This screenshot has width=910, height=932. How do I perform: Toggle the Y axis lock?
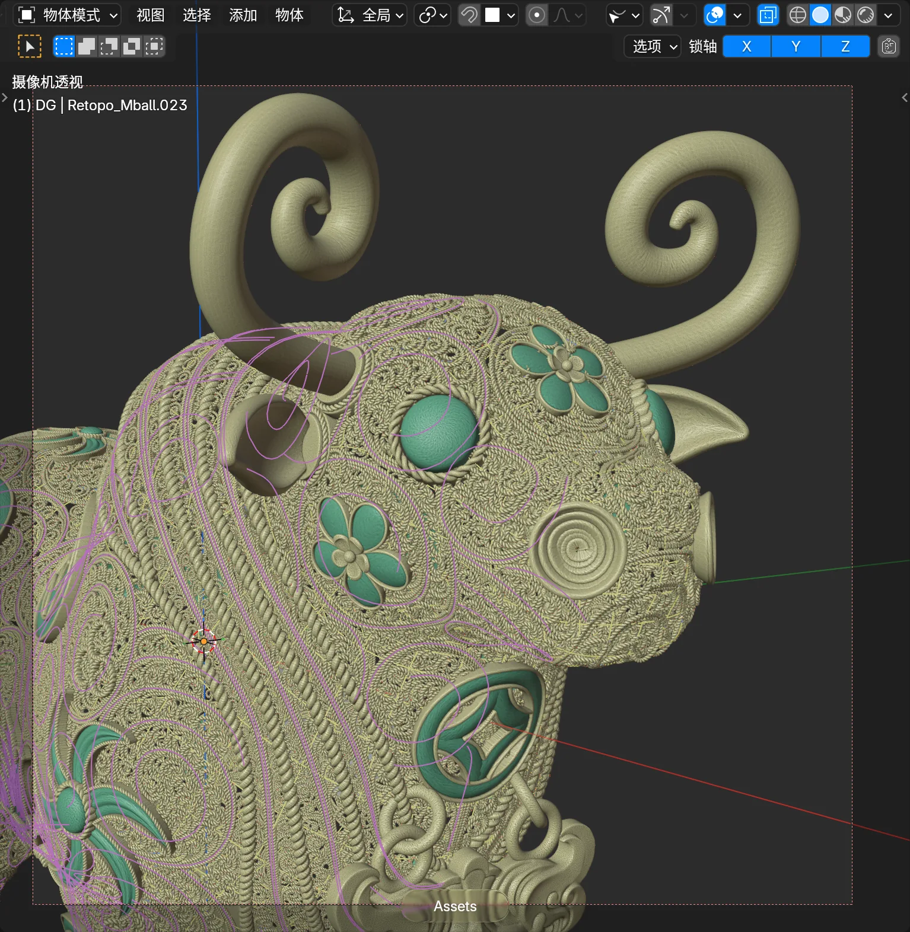point(796,46)
